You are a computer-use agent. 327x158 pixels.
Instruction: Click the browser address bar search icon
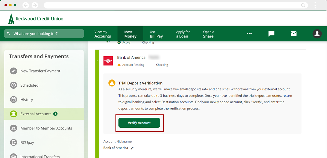[303, 5]
